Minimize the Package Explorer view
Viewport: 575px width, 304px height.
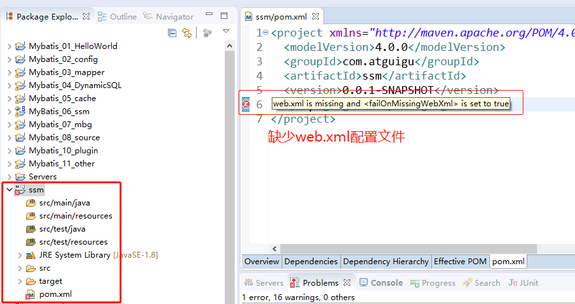209,14
